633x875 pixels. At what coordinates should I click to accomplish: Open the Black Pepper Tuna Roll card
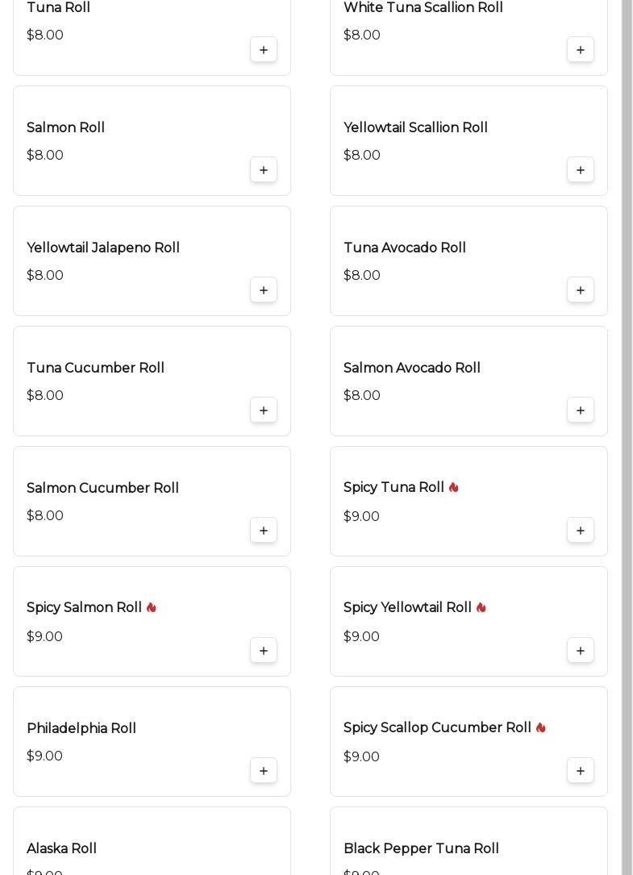pyautogui.click(x=469, y=843)
